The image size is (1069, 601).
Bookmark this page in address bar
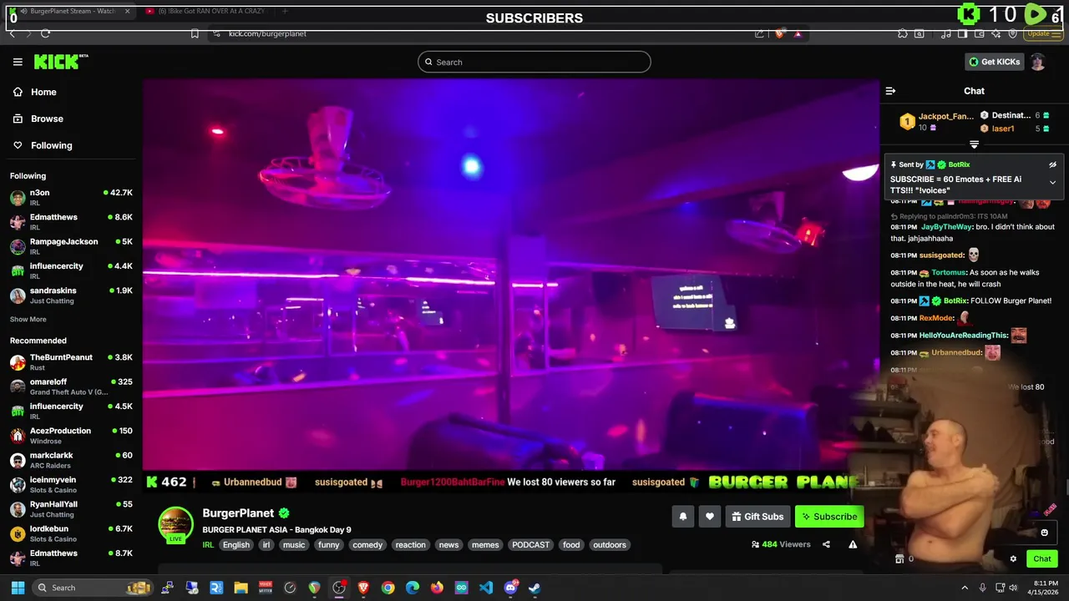(195, 33)
